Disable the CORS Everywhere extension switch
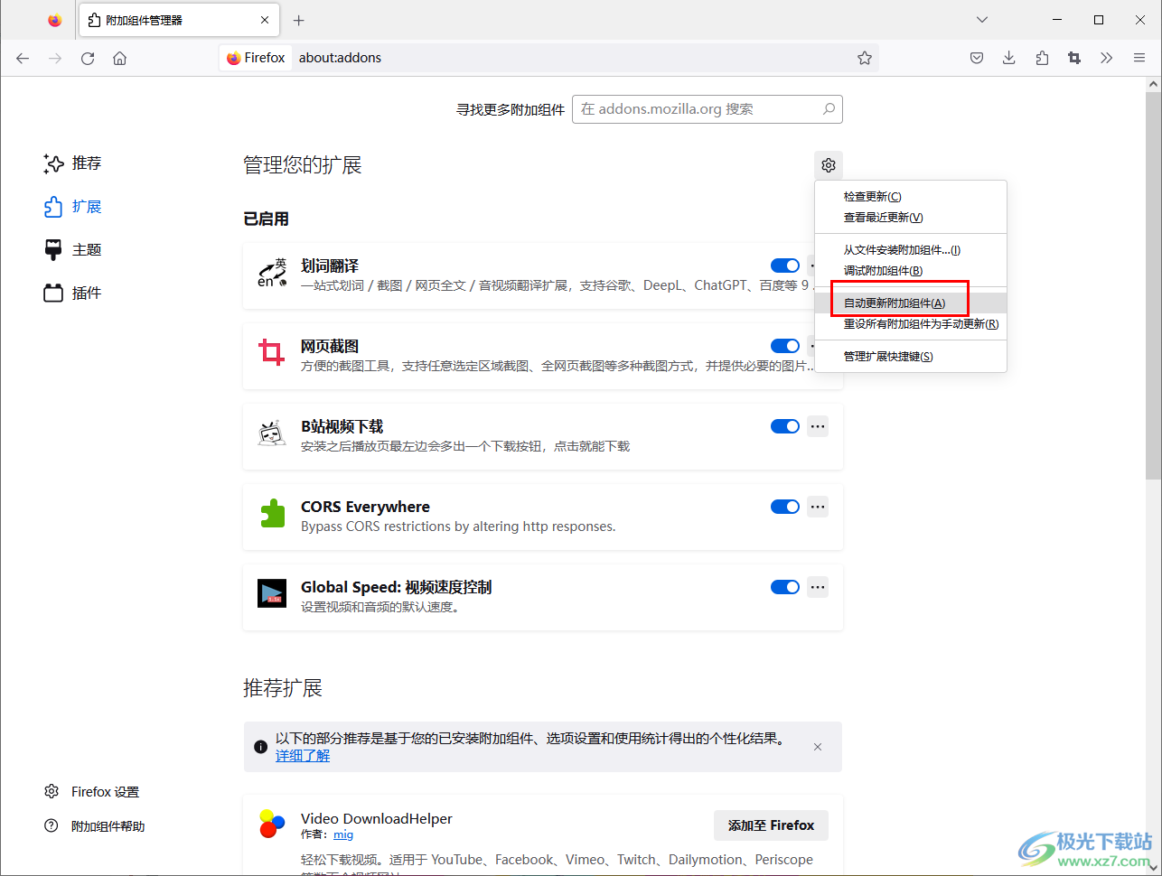Image resolution: width=1162 pixels, height=876 pixels. coord(785,507)
